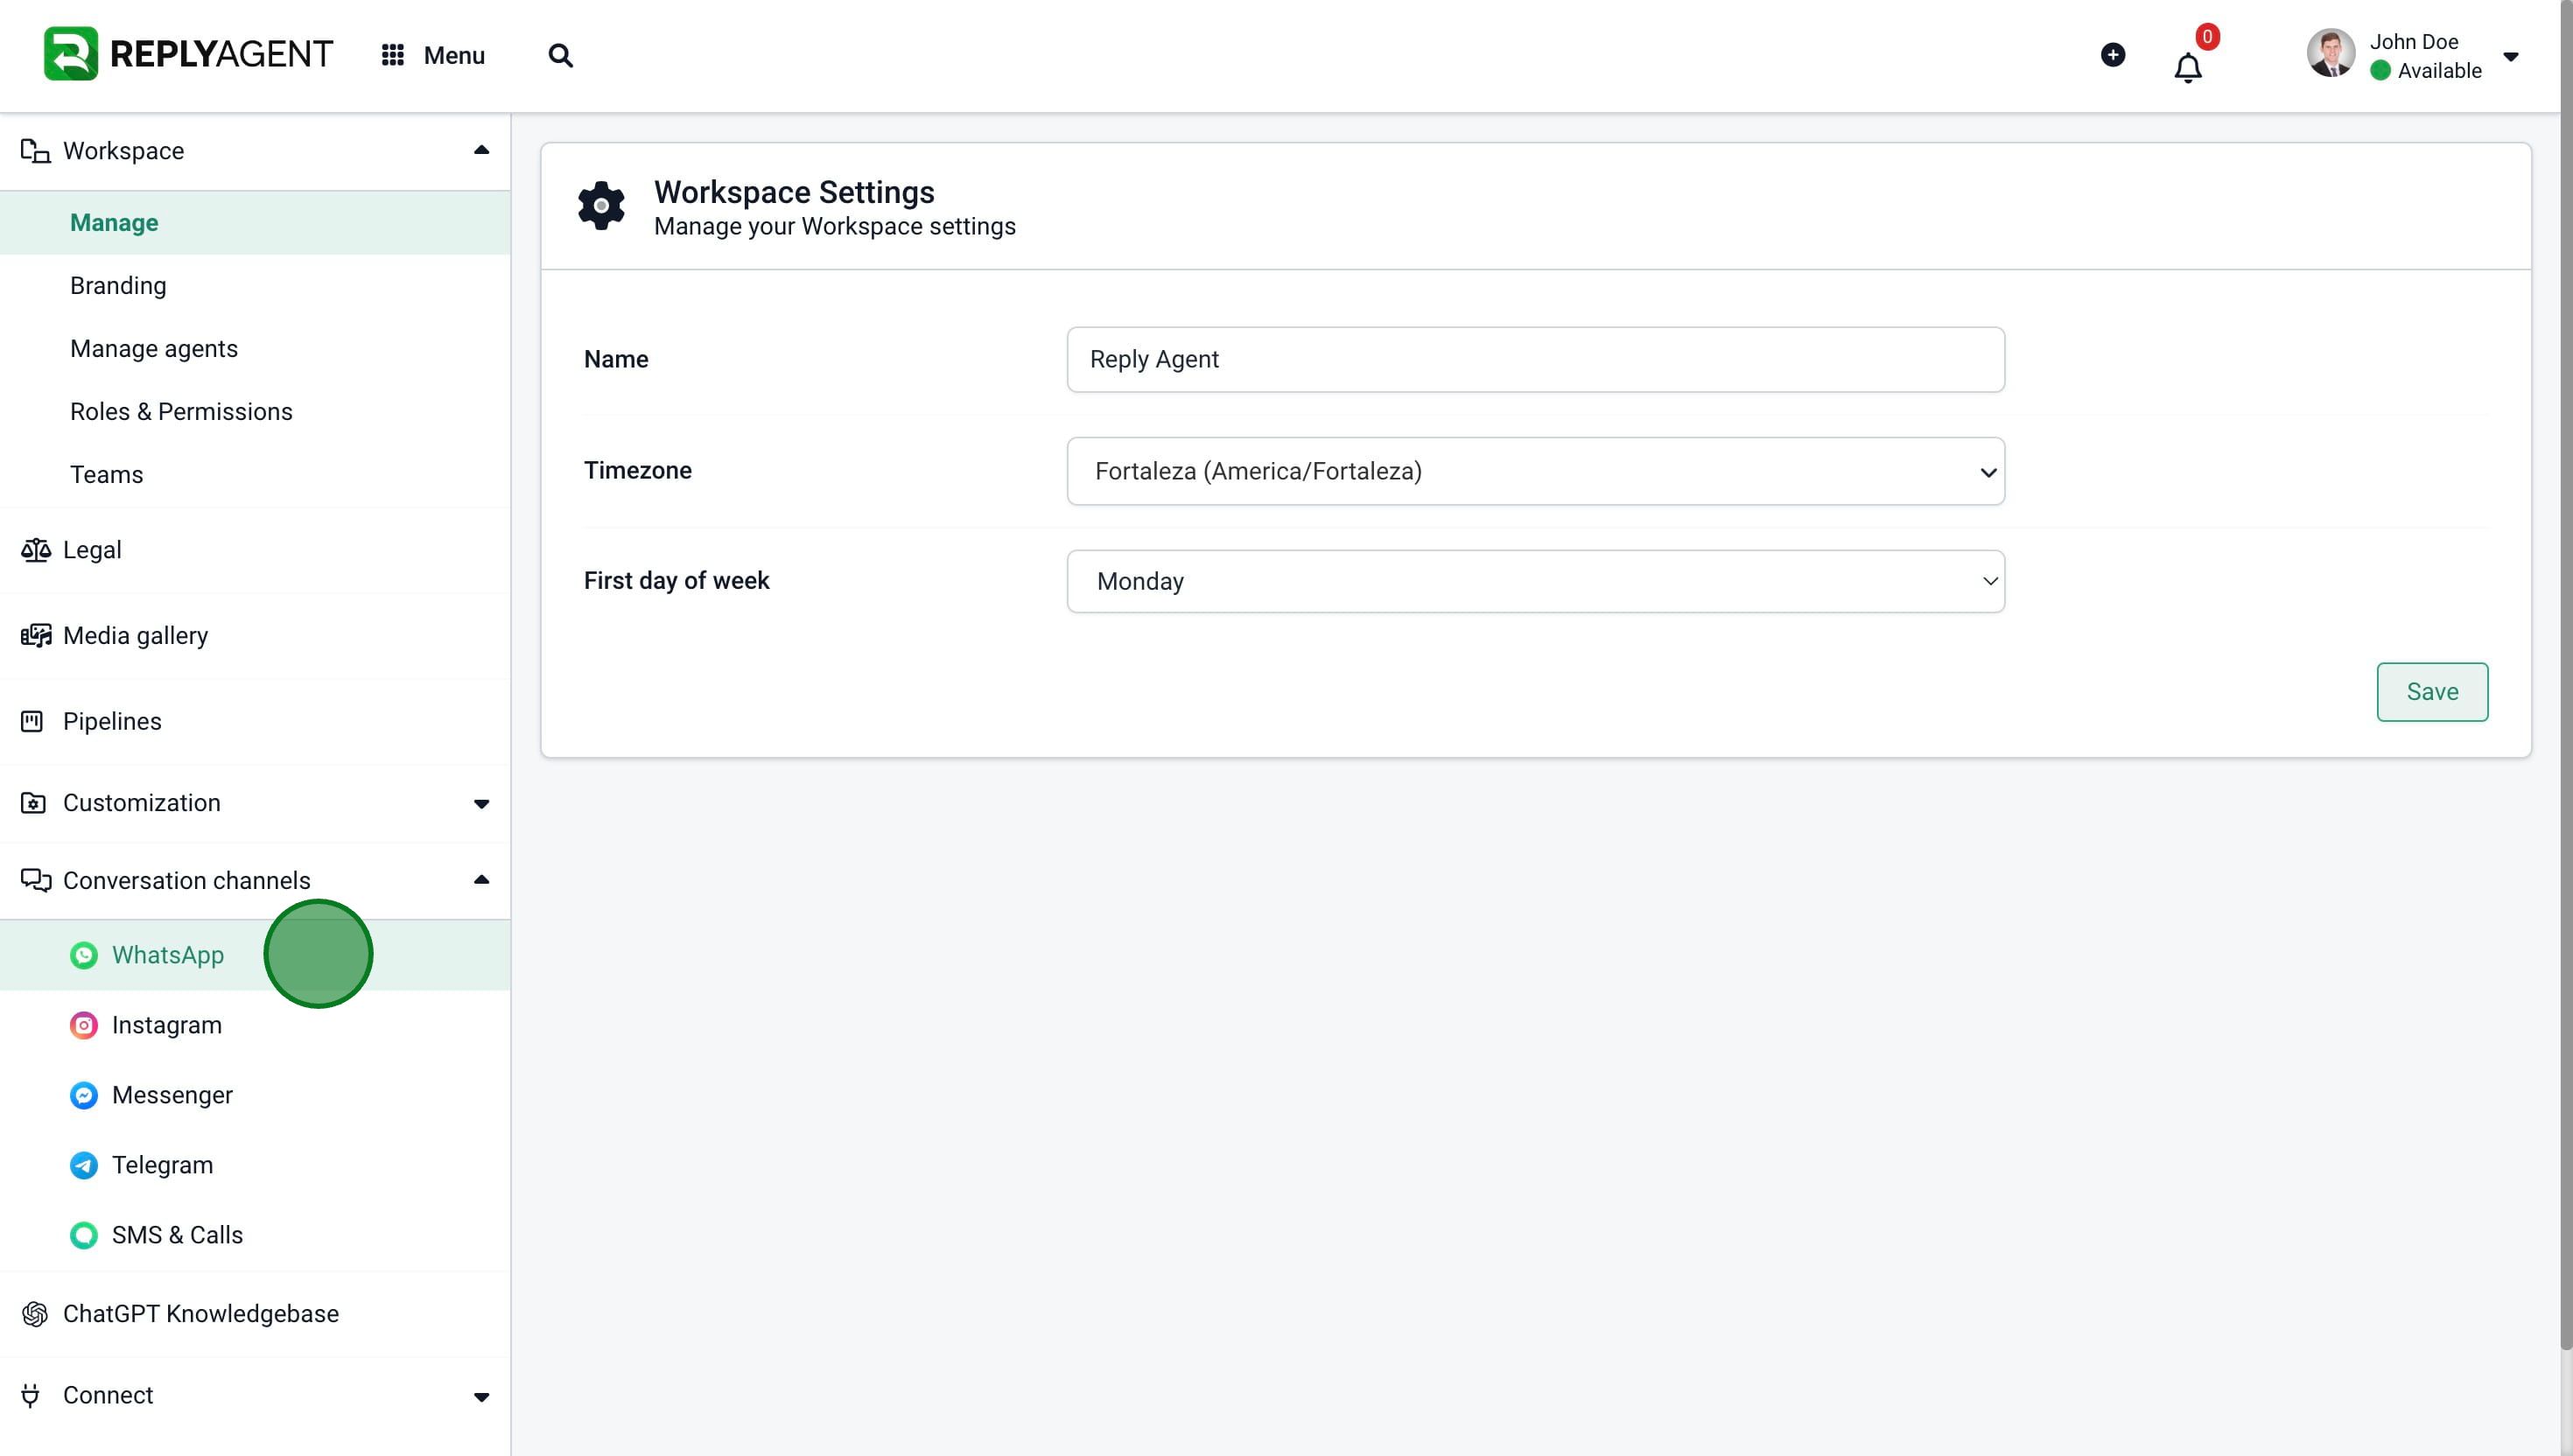This screenshot has height=1456, width=2573.
Task: Open the First day of week dropdown
Action: [1535, 581]
